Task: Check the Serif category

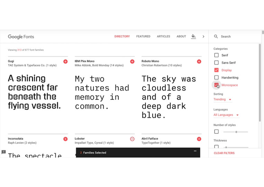Action: pos(217,55)
